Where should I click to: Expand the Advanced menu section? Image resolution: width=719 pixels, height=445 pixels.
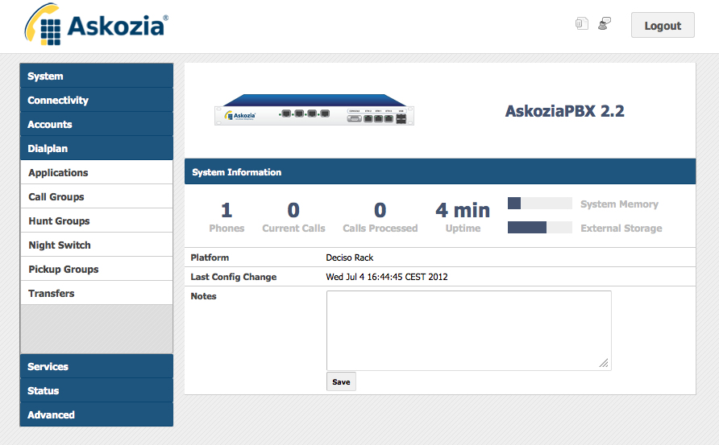[x=96, y=414]
